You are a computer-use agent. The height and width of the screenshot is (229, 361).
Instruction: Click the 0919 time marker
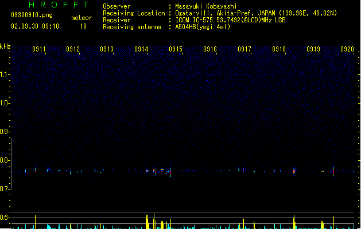pyautogui.click(x=313, y=49)
